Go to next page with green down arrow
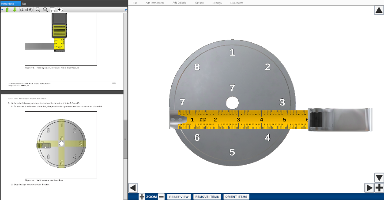The width and height of the screenshot is (384, 200). pos(14,10)
